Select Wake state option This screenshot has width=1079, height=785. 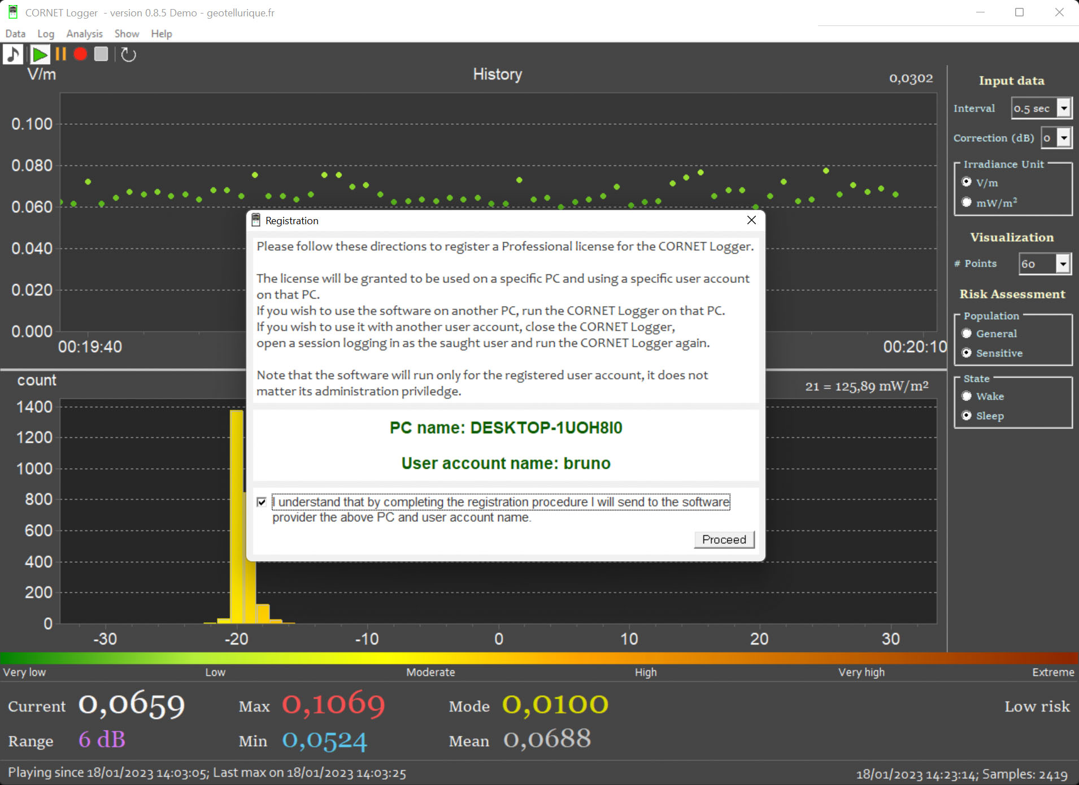tap(967, 396)
